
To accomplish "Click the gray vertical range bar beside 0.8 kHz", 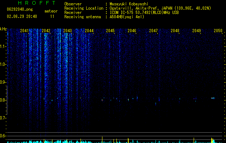I will point(7,100).
